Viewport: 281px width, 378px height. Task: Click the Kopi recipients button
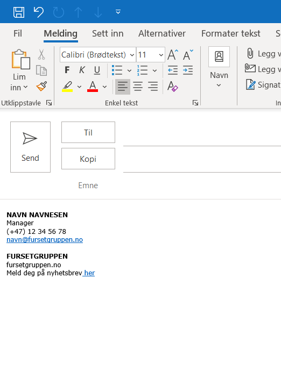click(x=88, y=159)
